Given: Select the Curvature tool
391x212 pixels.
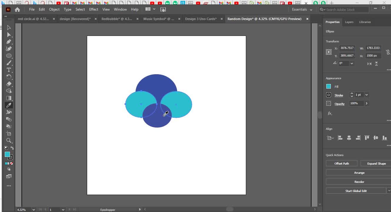Looking at the screenshot, I should coord(9,49).
